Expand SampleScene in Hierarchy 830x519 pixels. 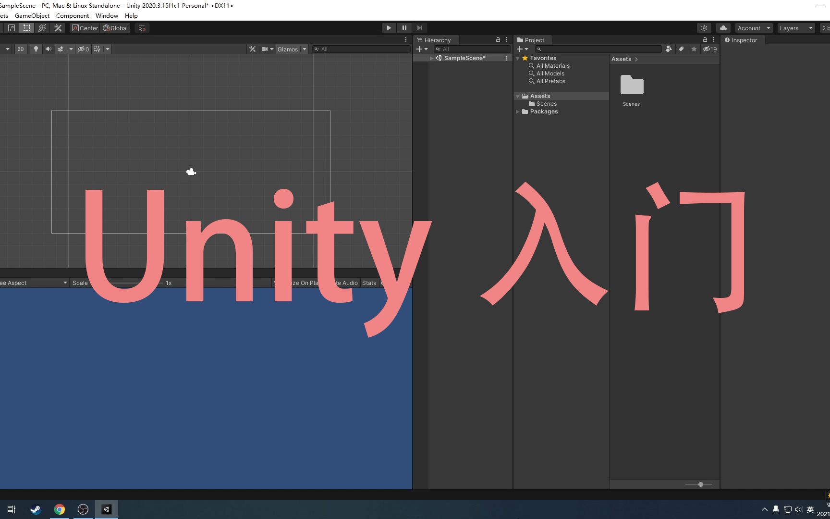[431, 58]
